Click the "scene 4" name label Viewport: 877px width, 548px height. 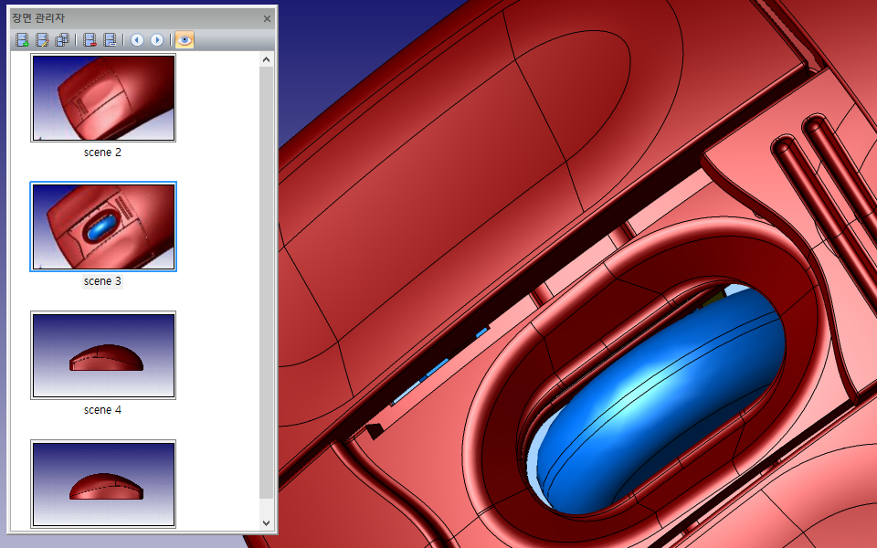(102, 410)
